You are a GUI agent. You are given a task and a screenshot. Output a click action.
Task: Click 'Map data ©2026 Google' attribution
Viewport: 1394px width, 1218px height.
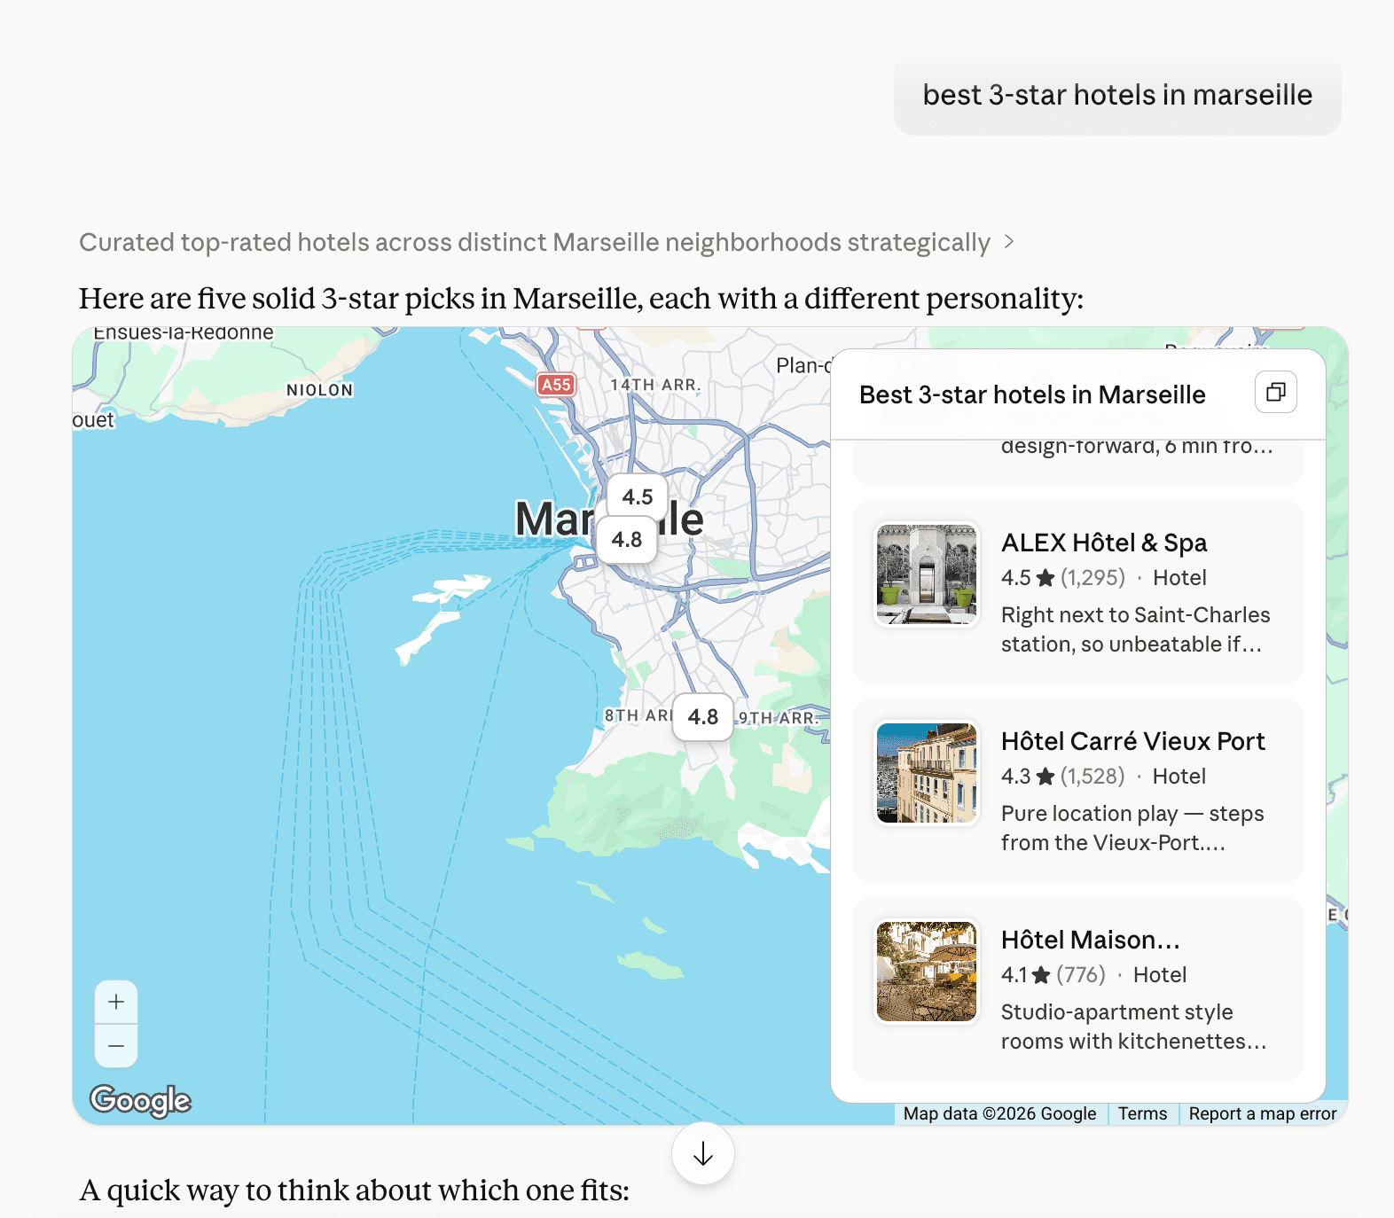coord(999,1113)
